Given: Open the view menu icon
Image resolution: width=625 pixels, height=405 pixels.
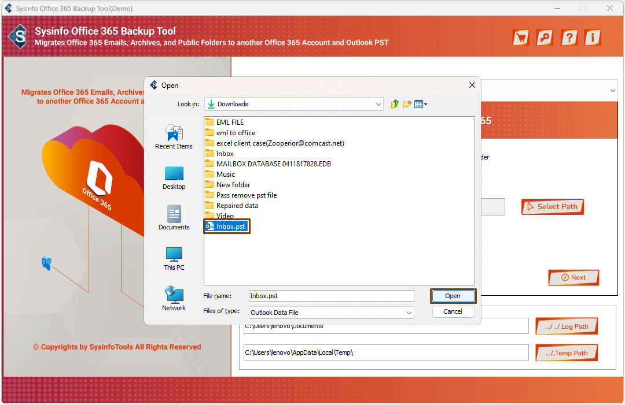Looking at the screenshot, I should pyautogui.click(x=421, y=104).
